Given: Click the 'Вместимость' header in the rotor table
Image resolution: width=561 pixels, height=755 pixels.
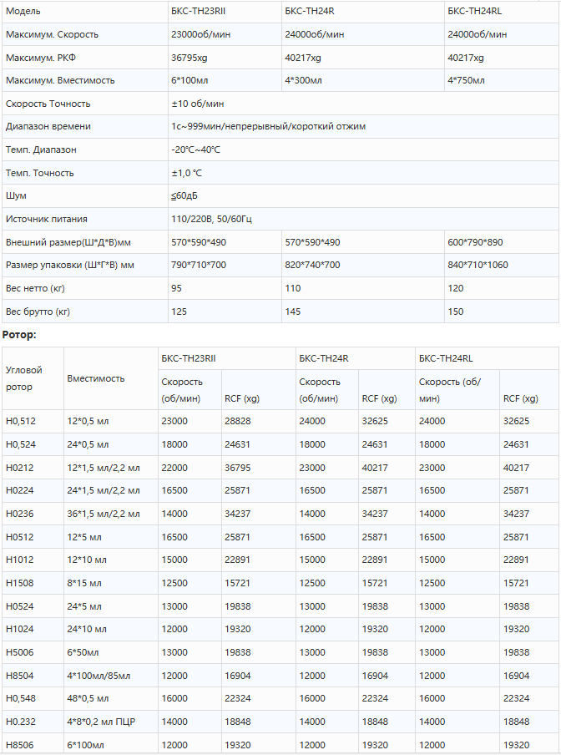Looking at the screenshot, I should pyautogui.click(x=95, y=378).
